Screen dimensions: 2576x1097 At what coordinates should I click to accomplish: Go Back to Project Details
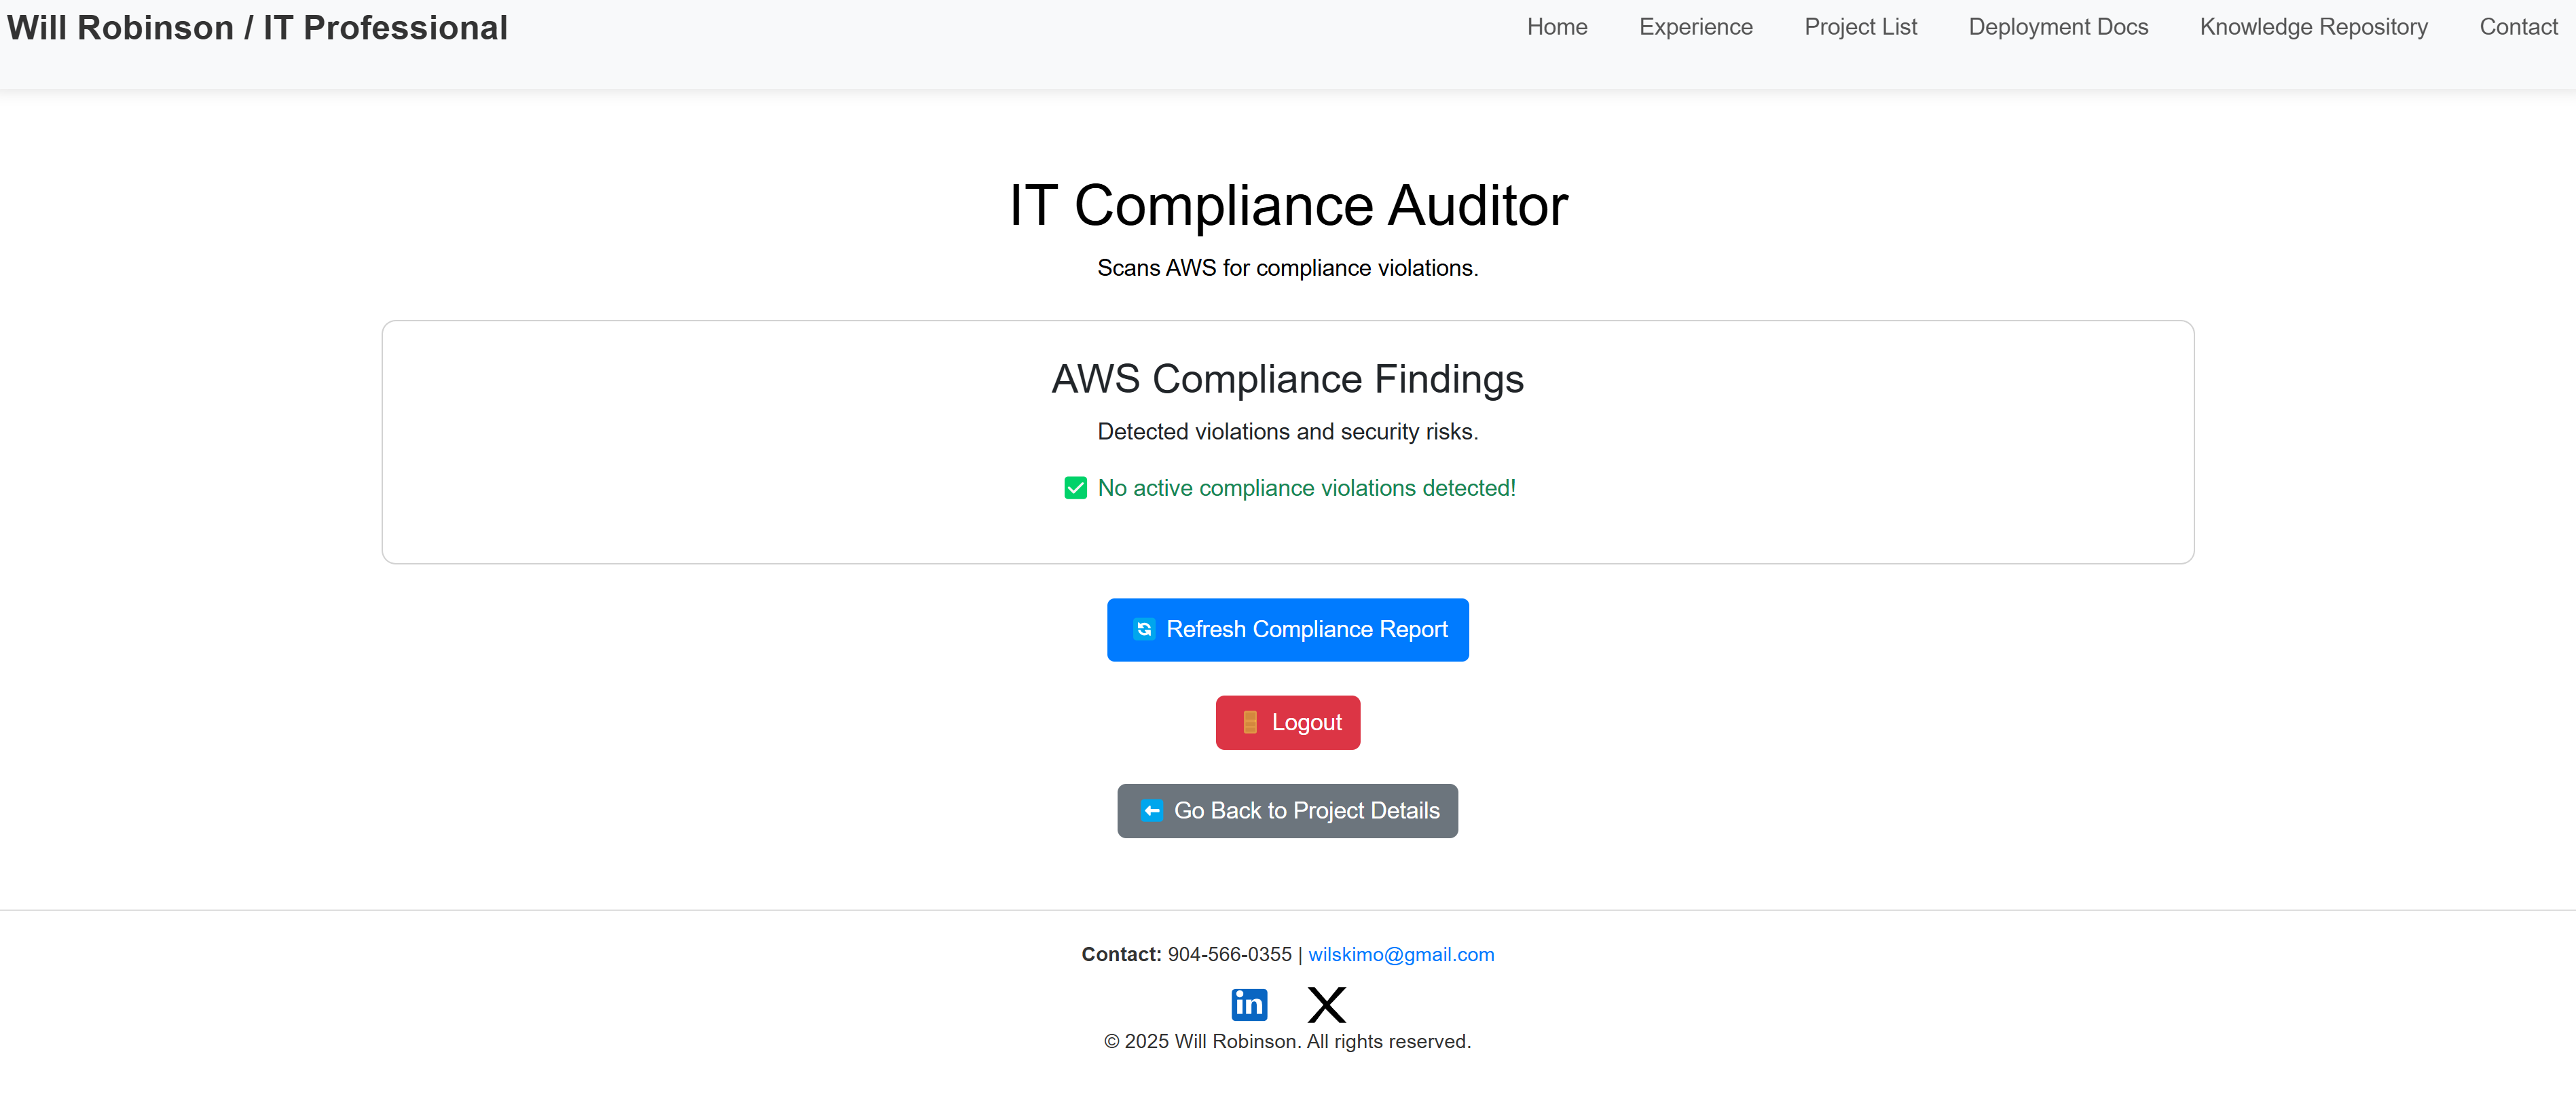pos(1287,810)
